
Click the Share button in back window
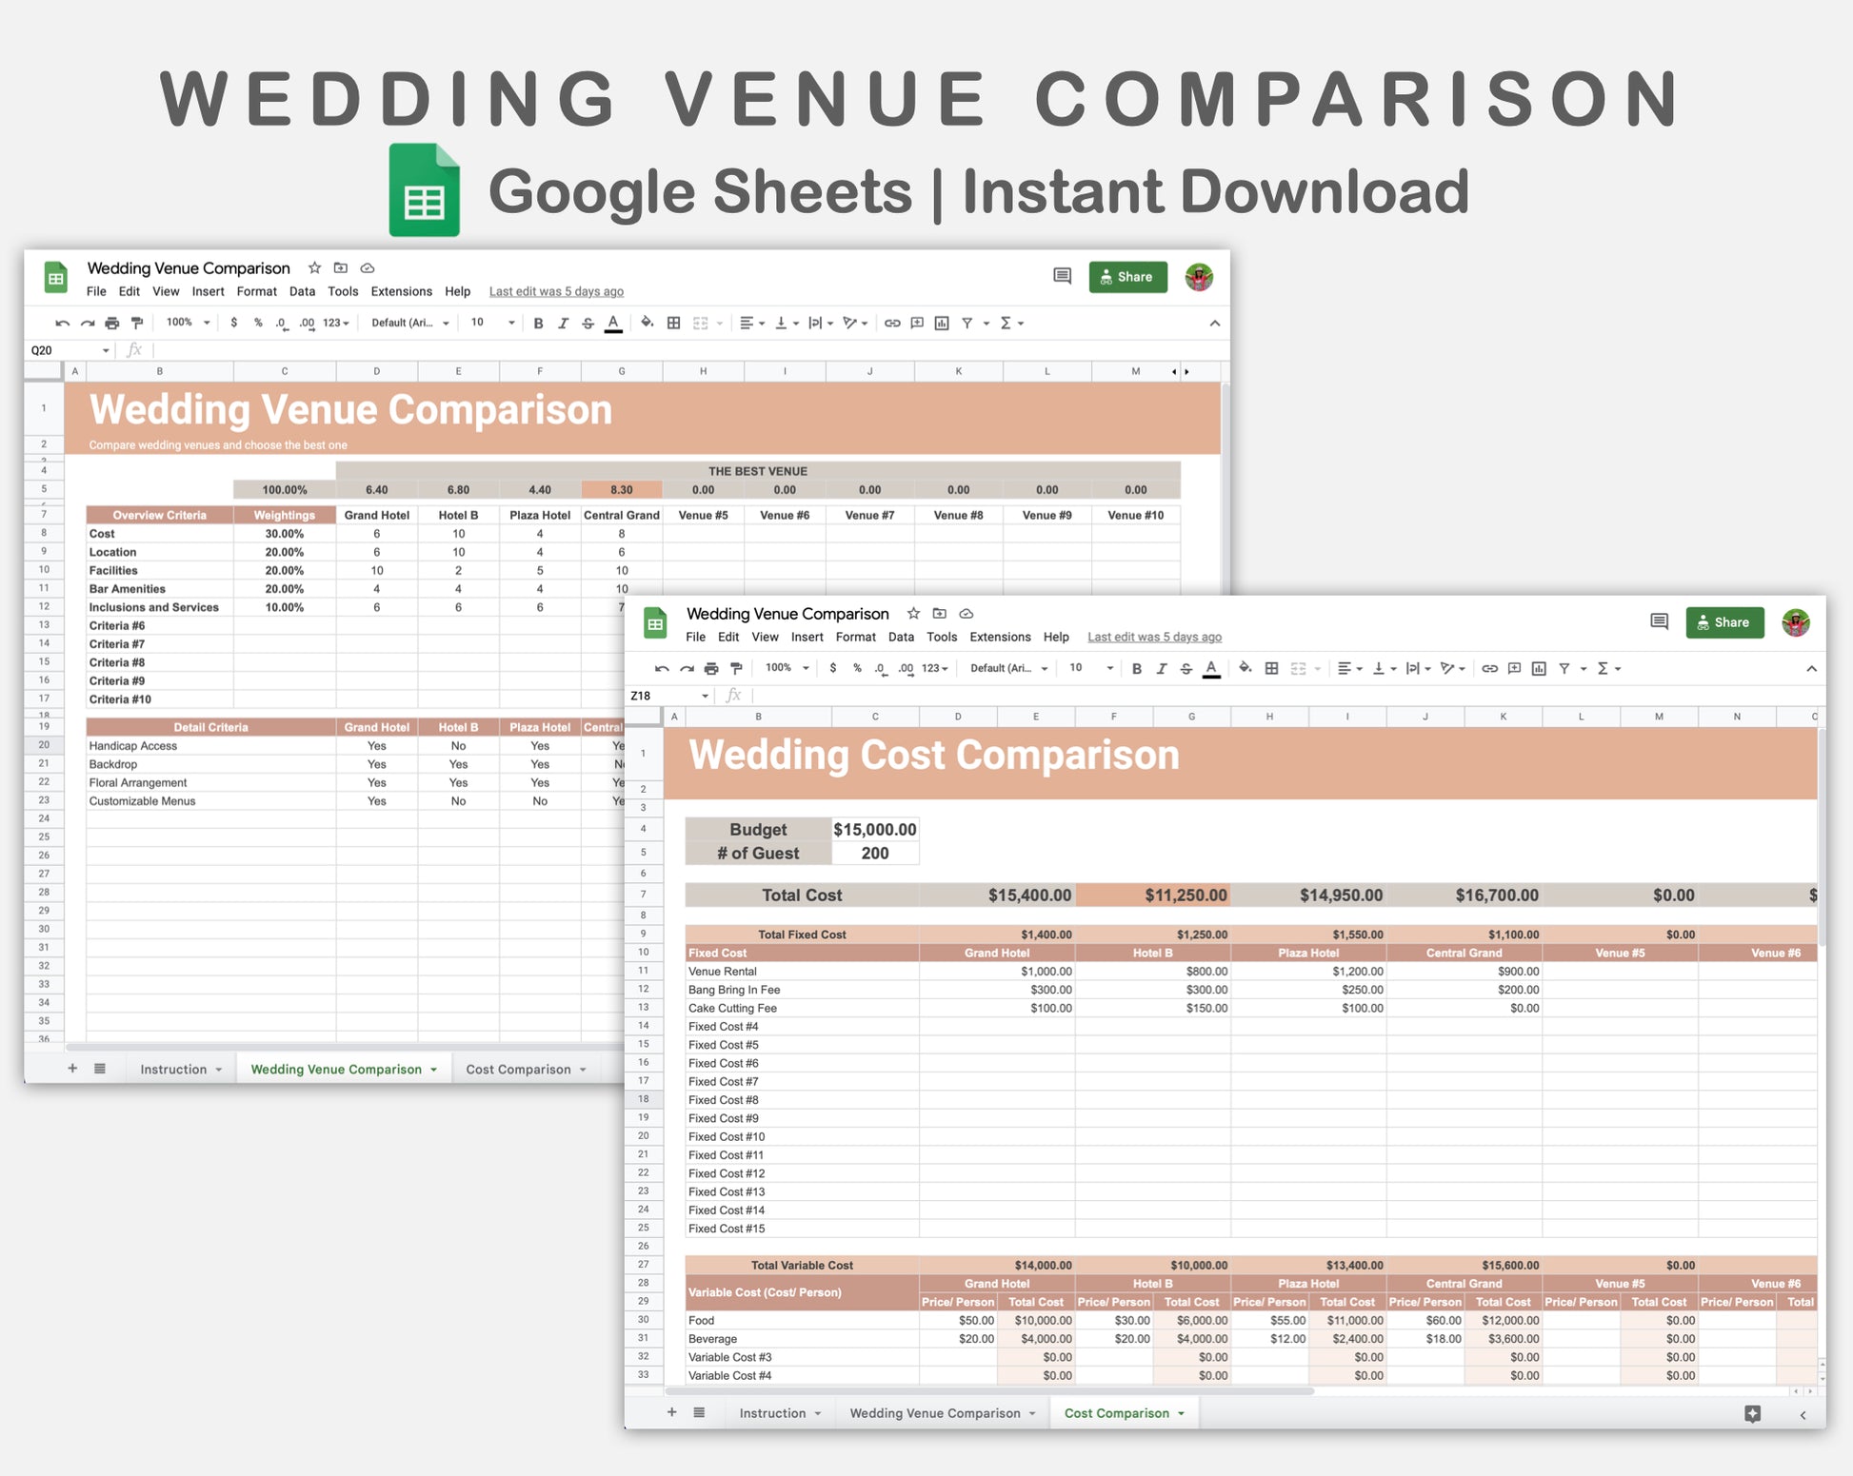pyautogui.click(x=1127, y=277)
